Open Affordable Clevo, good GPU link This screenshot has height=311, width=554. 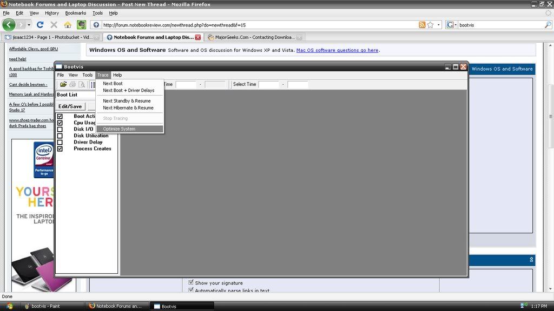33,49
